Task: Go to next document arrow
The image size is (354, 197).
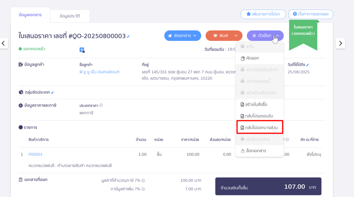Action: (341, 43)
